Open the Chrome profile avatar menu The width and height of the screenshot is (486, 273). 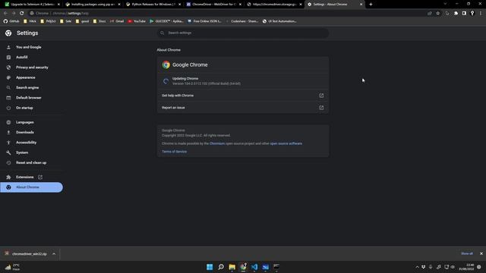point(472,14)
